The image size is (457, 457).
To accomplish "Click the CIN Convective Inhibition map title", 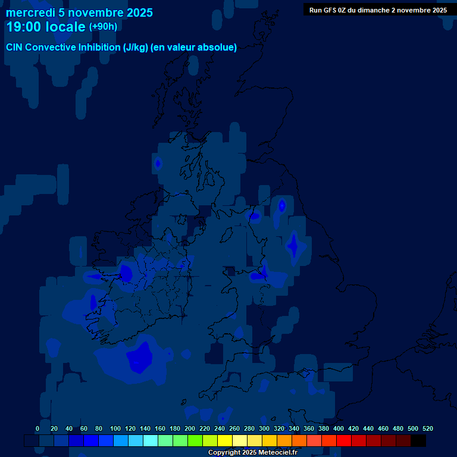I will pos(121,48).
